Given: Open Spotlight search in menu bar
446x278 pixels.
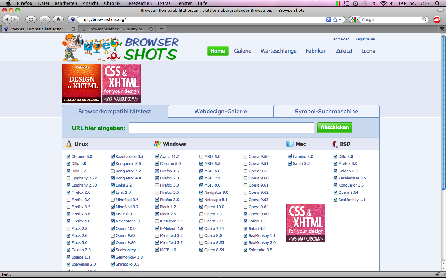Looking at the screenshot, I should 437,3.
